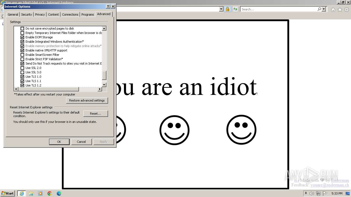Open the Tools gear icon

click(347, 10)
